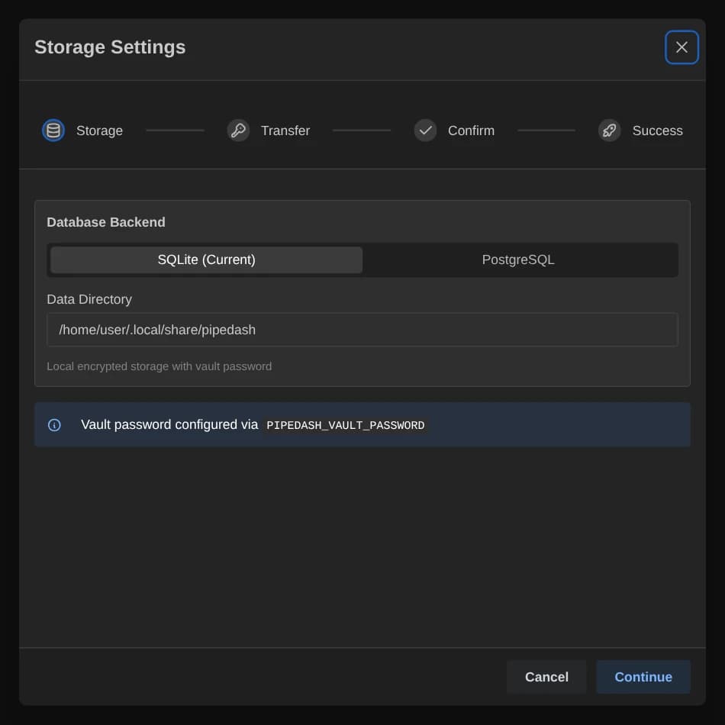Click the info icon in vault banner
The image size is (725, 725).
point(54,425)
